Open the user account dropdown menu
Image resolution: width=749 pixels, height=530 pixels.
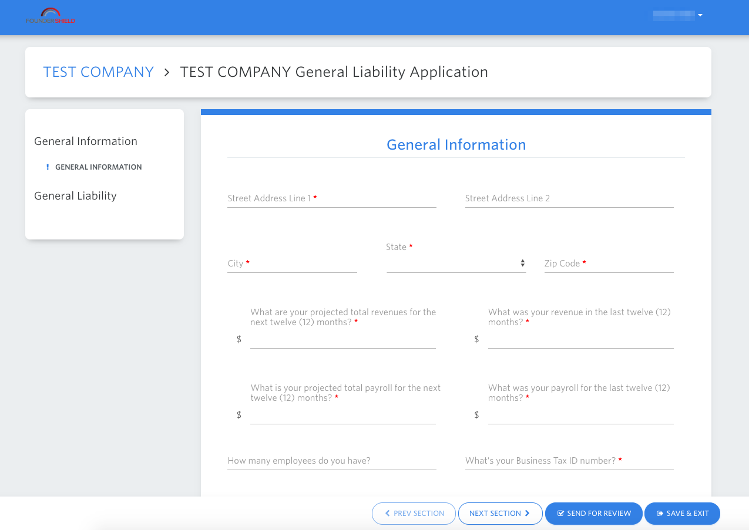[x=678, y=15]
